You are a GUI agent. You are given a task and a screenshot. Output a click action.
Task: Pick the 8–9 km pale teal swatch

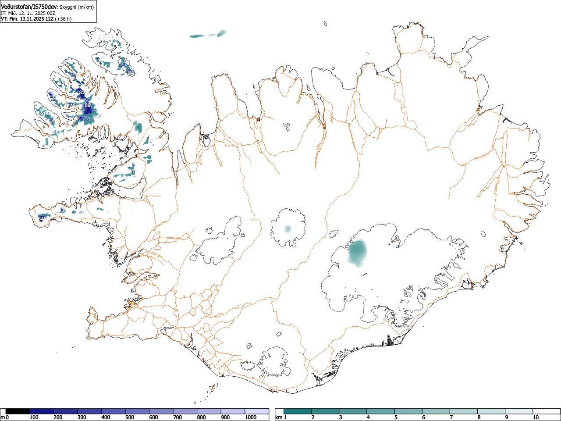click(491, 411)
